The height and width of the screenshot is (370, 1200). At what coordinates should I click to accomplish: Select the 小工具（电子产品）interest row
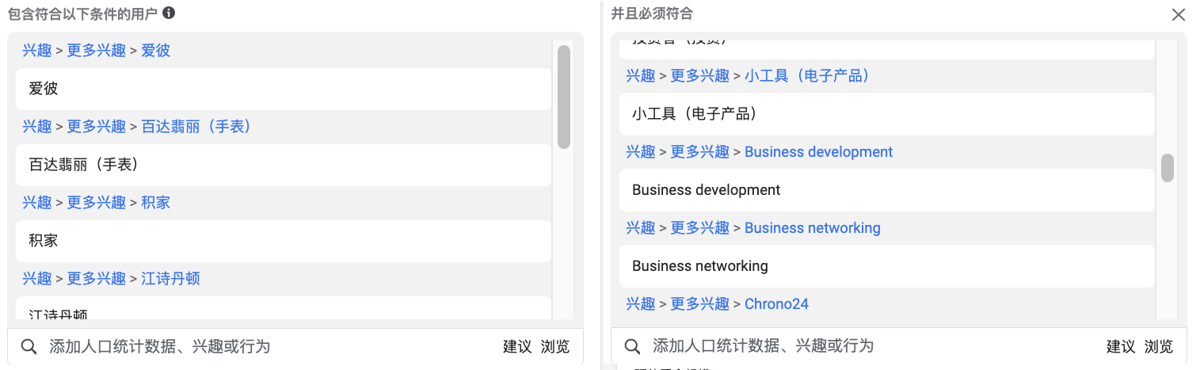pos(887,114)
